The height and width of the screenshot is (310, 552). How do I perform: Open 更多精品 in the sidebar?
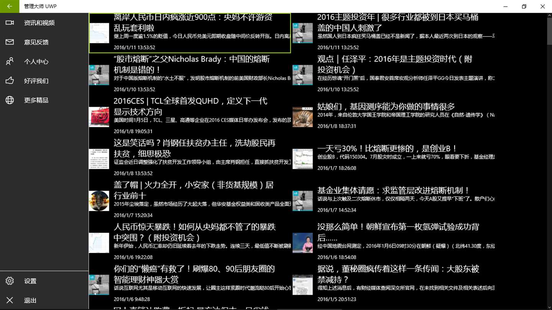coord(44,100)
